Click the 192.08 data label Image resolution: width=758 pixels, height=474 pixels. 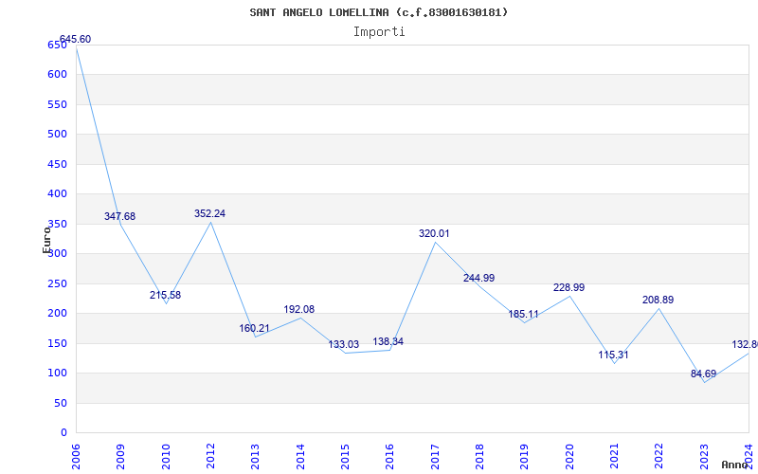pos(298,309)
